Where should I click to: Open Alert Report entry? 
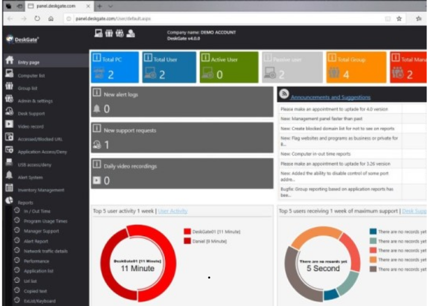(36, 241)
